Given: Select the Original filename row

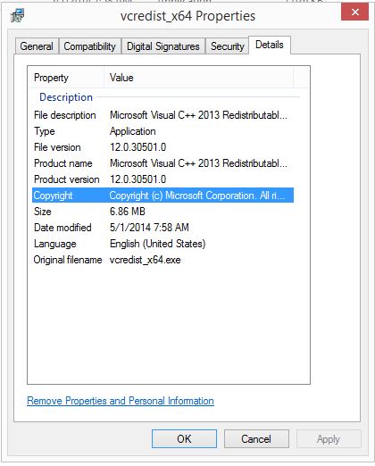Looking at the screenshot, I should point(162,260).
